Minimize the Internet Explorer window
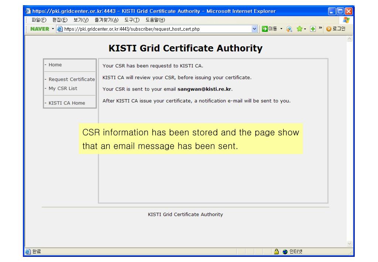The width and height of the screenshot is (378, 262). pos(332,11)
